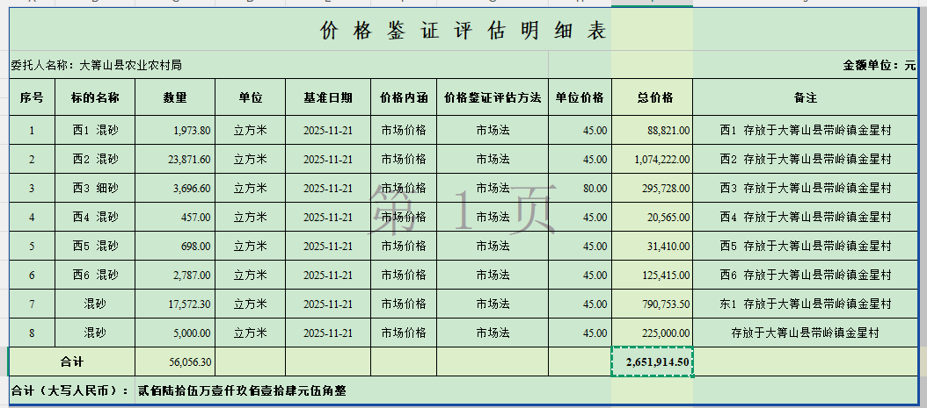Click the 序号 header cell
The width and height of the screenshot is (927, 408).
(x=32, y=98)
